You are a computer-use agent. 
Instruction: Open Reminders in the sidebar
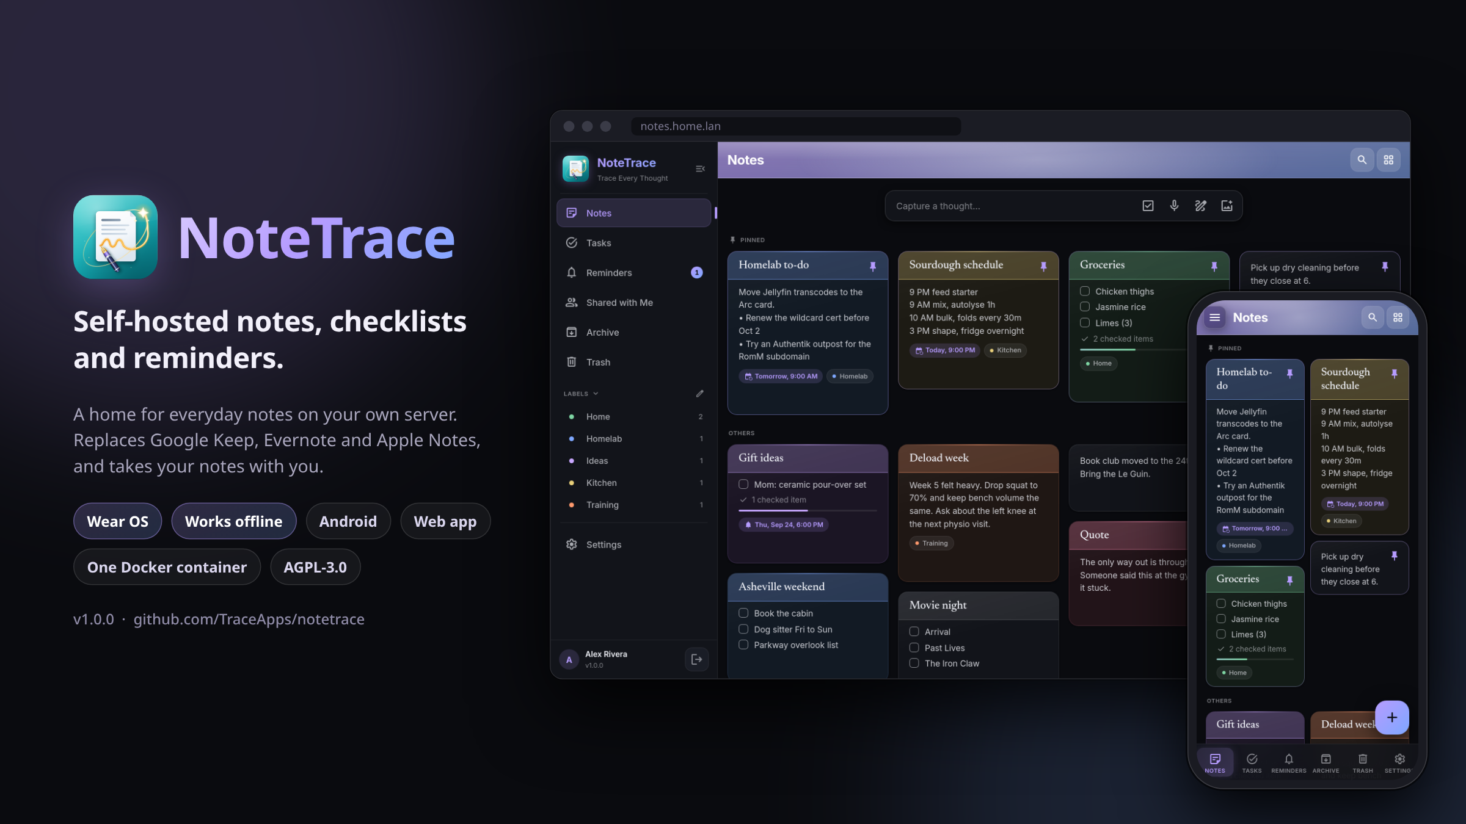pos(633,273)
